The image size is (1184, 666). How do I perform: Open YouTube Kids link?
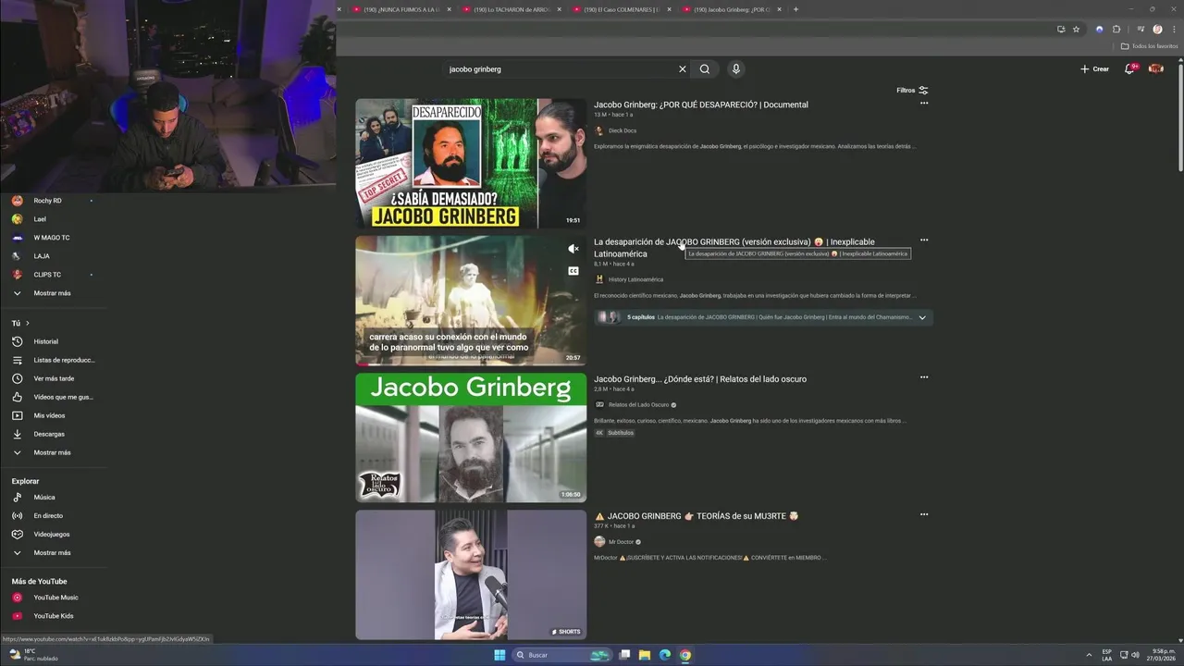click(54, 616)
